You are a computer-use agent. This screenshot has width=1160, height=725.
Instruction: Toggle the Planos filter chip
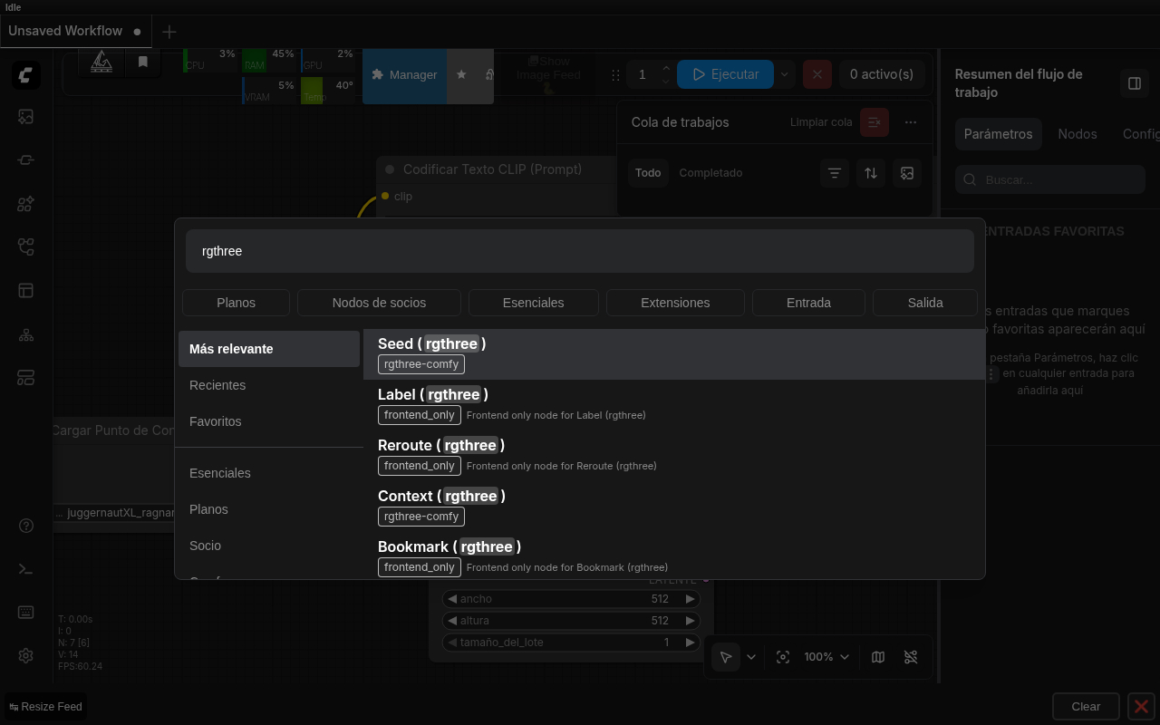[236, 303]
